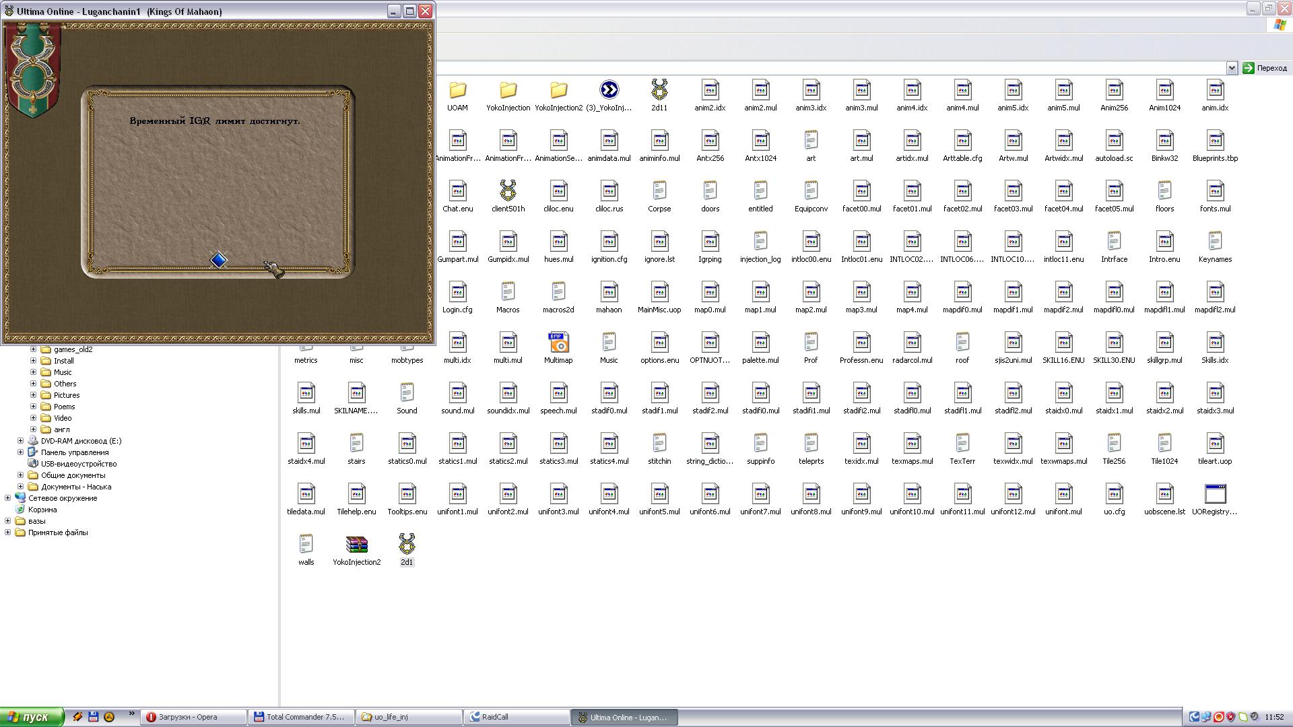1293x727 pixels.
Task: Open the Multimap BMP image file
Action: click(558, 343)
